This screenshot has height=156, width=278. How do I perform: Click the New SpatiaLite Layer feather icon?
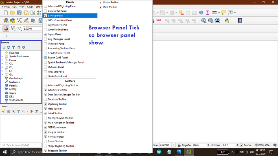coord(26,21)
